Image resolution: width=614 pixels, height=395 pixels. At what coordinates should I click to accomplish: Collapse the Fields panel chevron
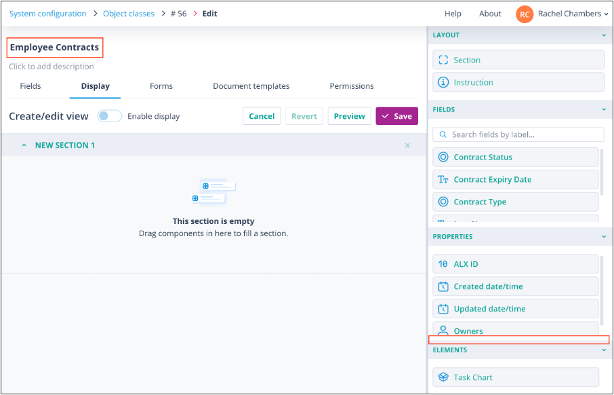click(x=603, y=109)
